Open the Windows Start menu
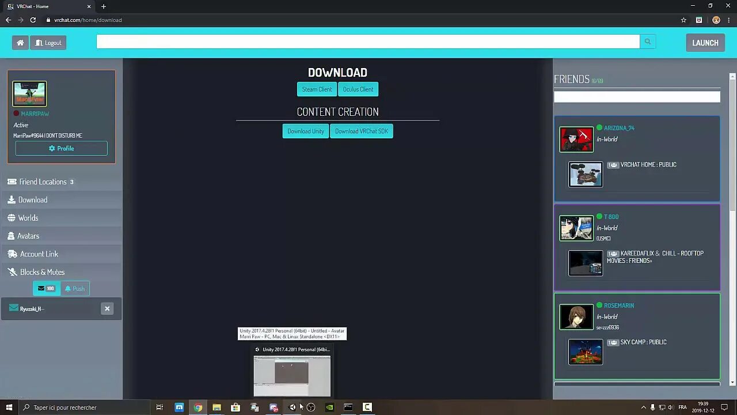Image resolution: width=737 pixels, height=415 pixels. tap(9, 408)
